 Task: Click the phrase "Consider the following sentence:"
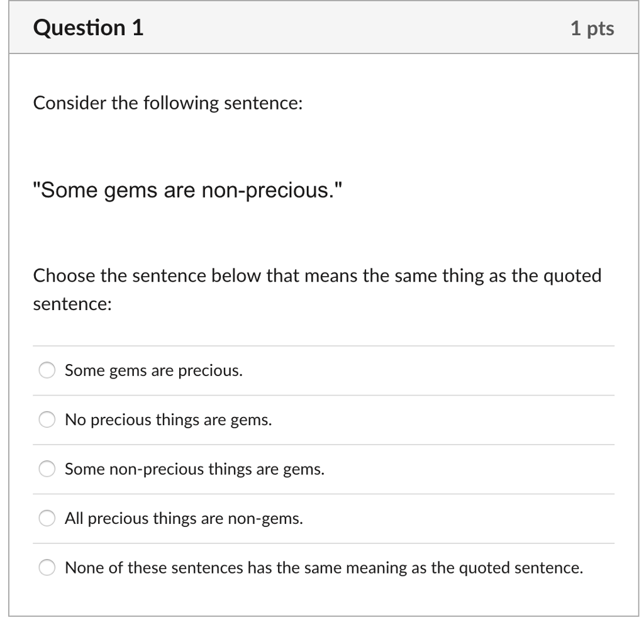(x=169, y=103)
